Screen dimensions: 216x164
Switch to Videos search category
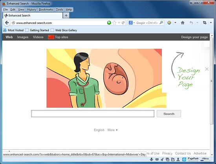coord(38,37)
